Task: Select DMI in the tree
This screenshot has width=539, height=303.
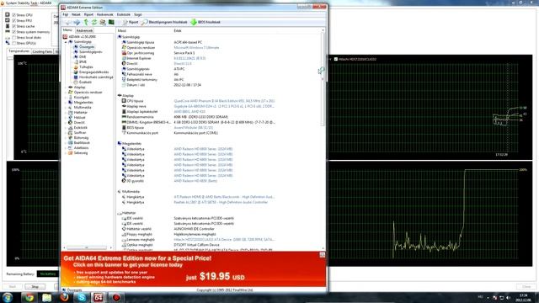Action: click(x=83, y=57)
